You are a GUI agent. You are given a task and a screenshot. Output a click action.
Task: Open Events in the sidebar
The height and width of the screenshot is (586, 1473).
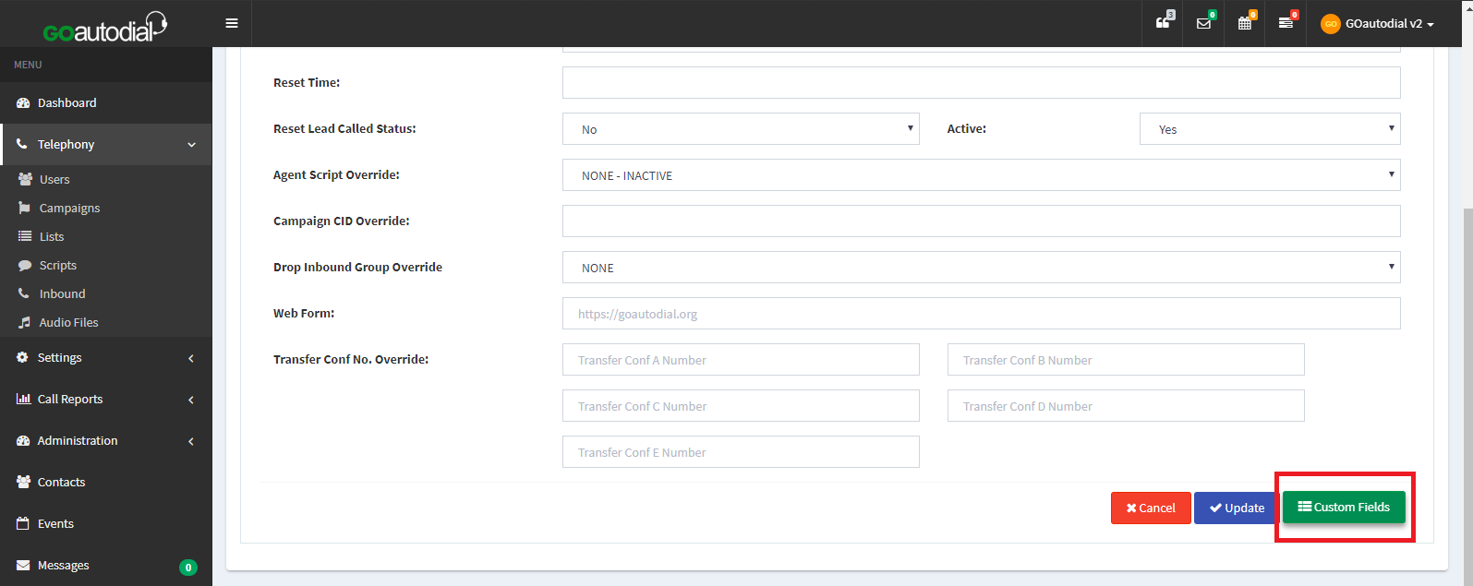(106, 523)
